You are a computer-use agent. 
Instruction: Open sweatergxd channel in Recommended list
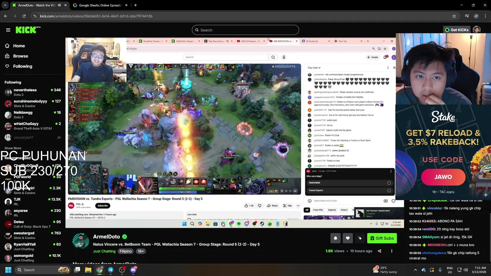(x=33, y=235)
